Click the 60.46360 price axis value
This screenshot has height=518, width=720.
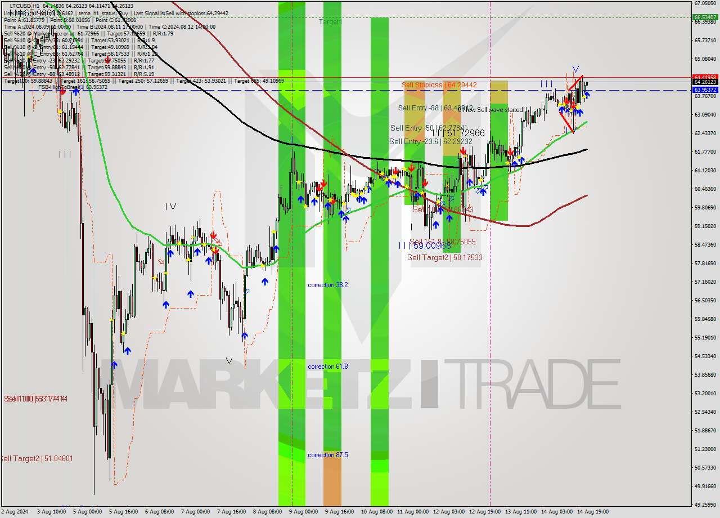(x=705, y=189)
